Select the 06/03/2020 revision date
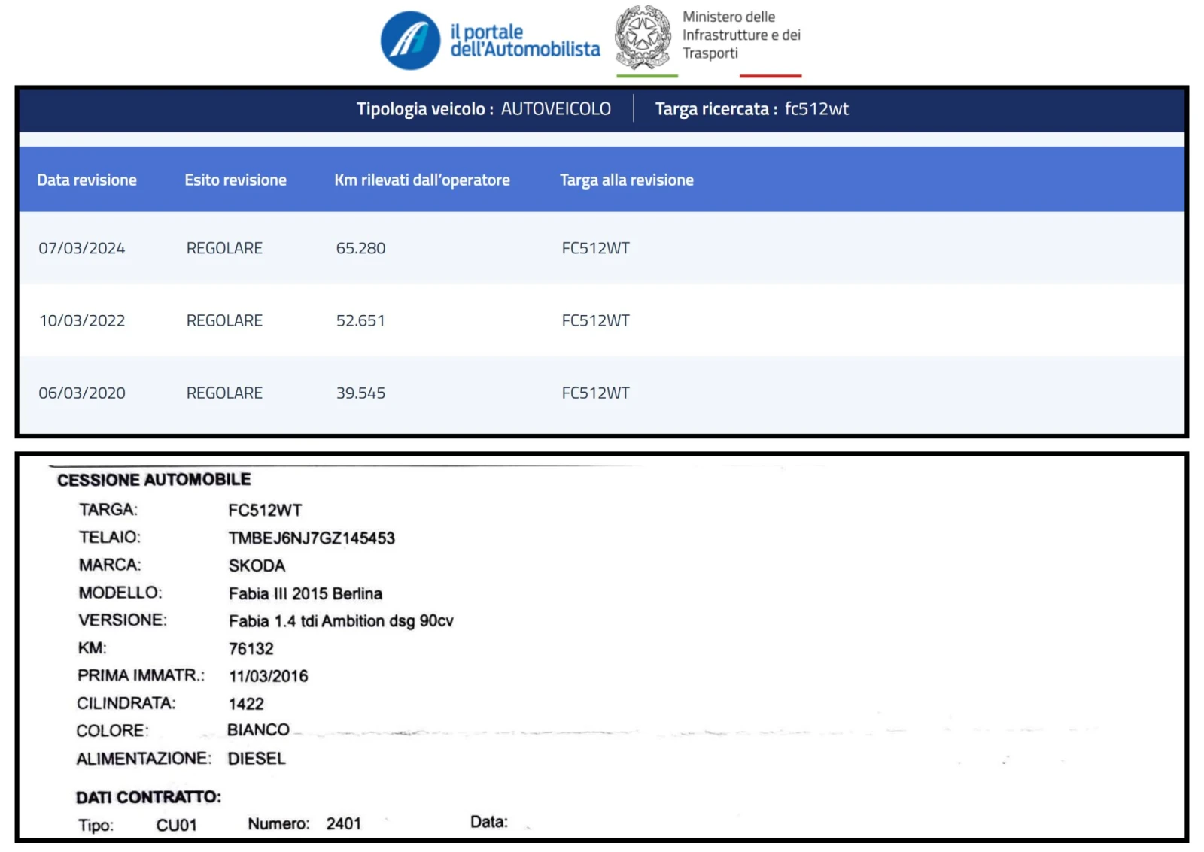The height and width of the screenshot is (852, 1204). pyautogui.click(x=82, y=393)
